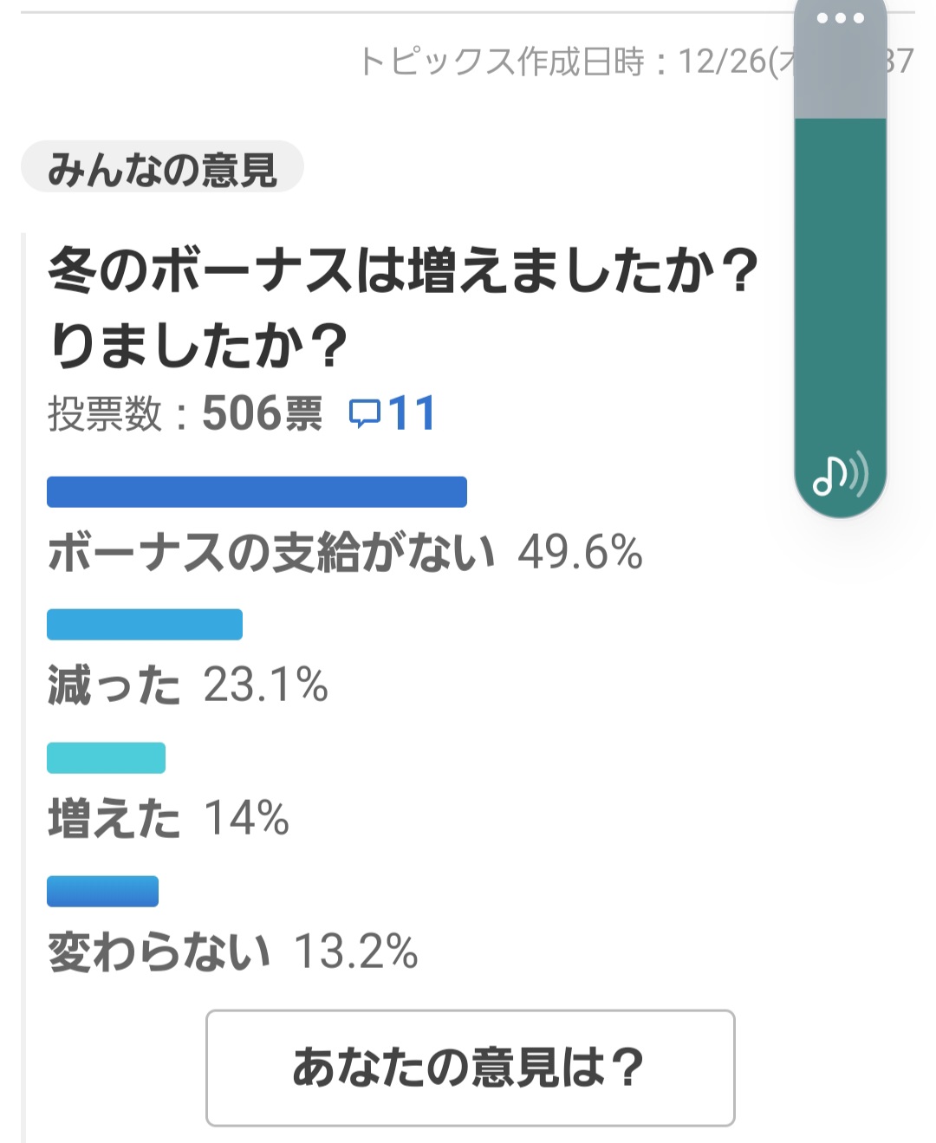
Task: Click the teal volume slider track
Action: click(x=840, y=286)
